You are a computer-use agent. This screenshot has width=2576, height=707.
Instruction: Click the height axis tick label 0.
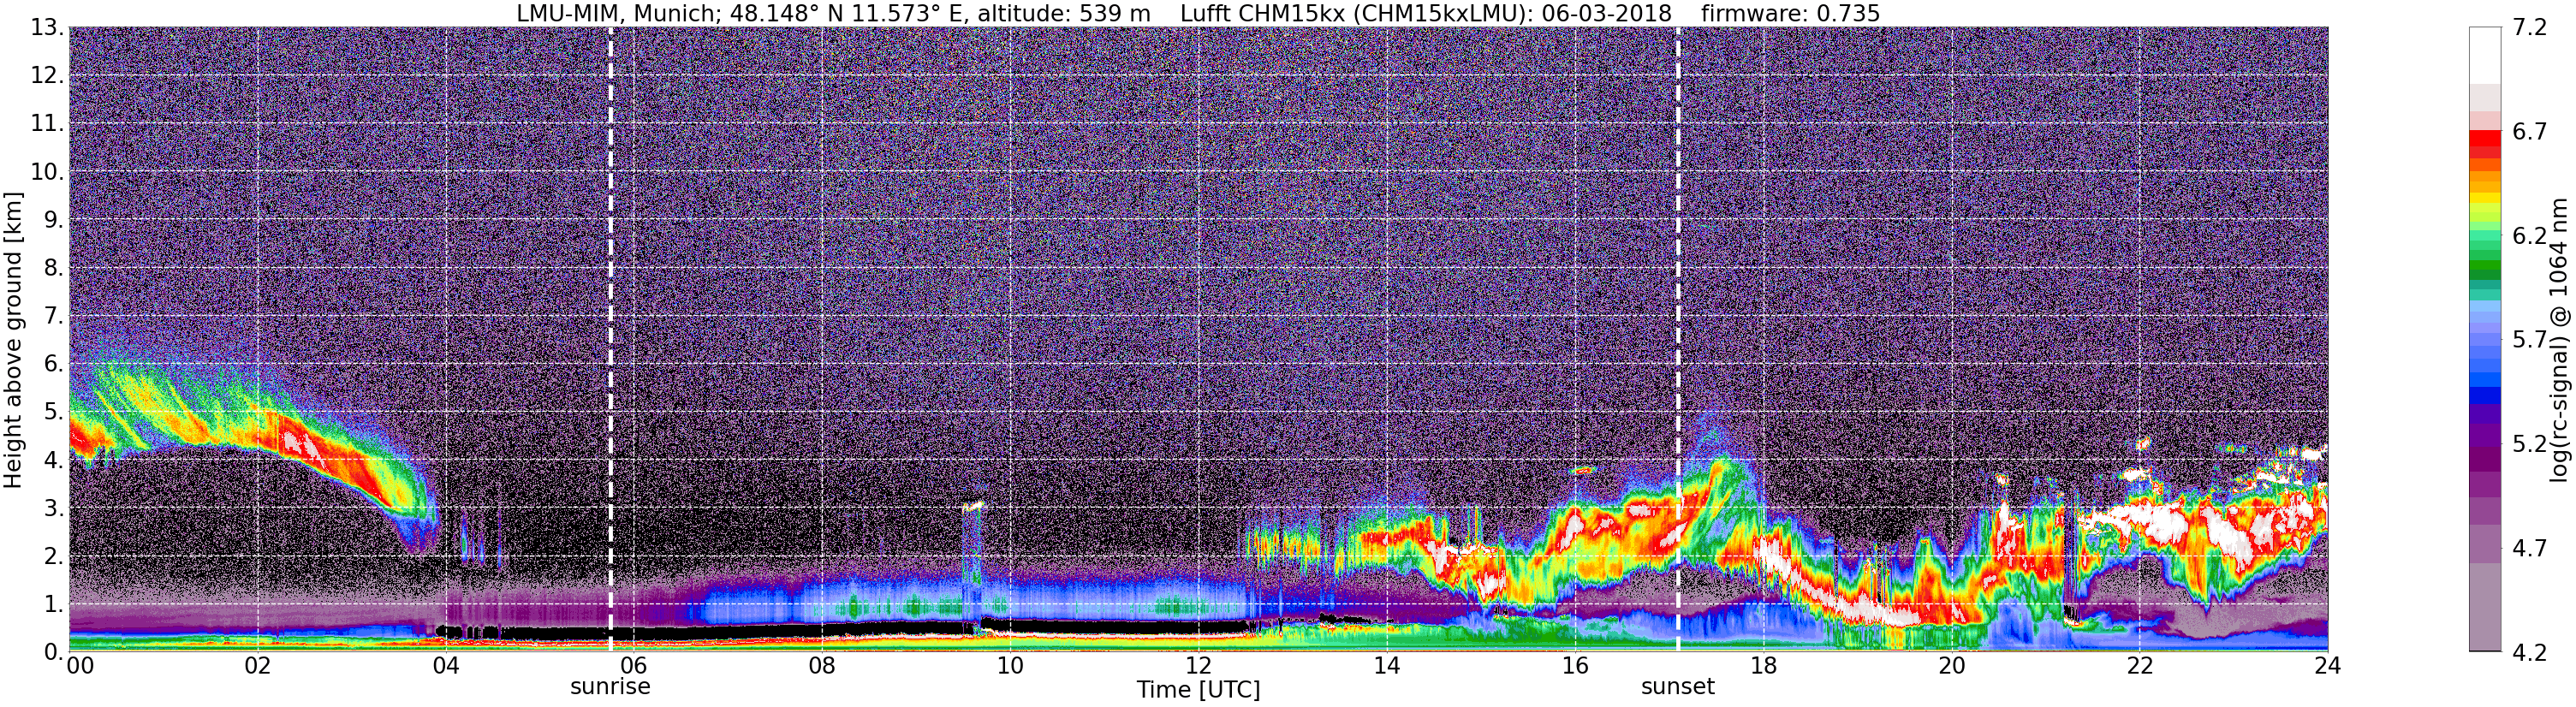coord(55,652)
